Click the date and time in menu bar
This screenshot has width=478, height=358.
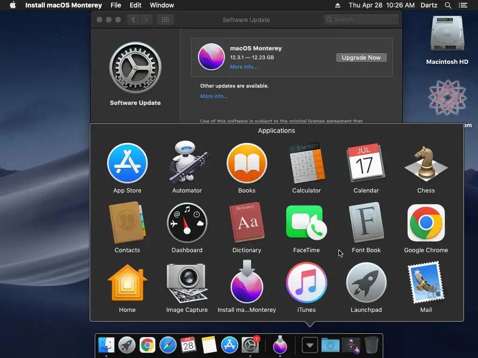(x=382, y=5)
